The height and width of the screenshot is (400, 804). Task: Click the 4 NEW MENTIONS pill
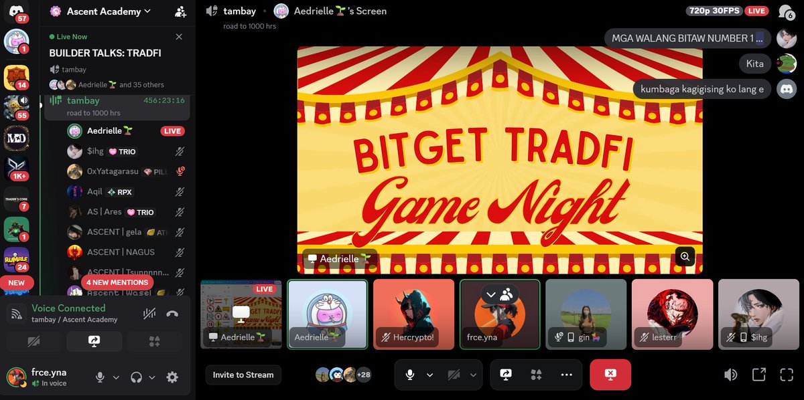[117, 282]
